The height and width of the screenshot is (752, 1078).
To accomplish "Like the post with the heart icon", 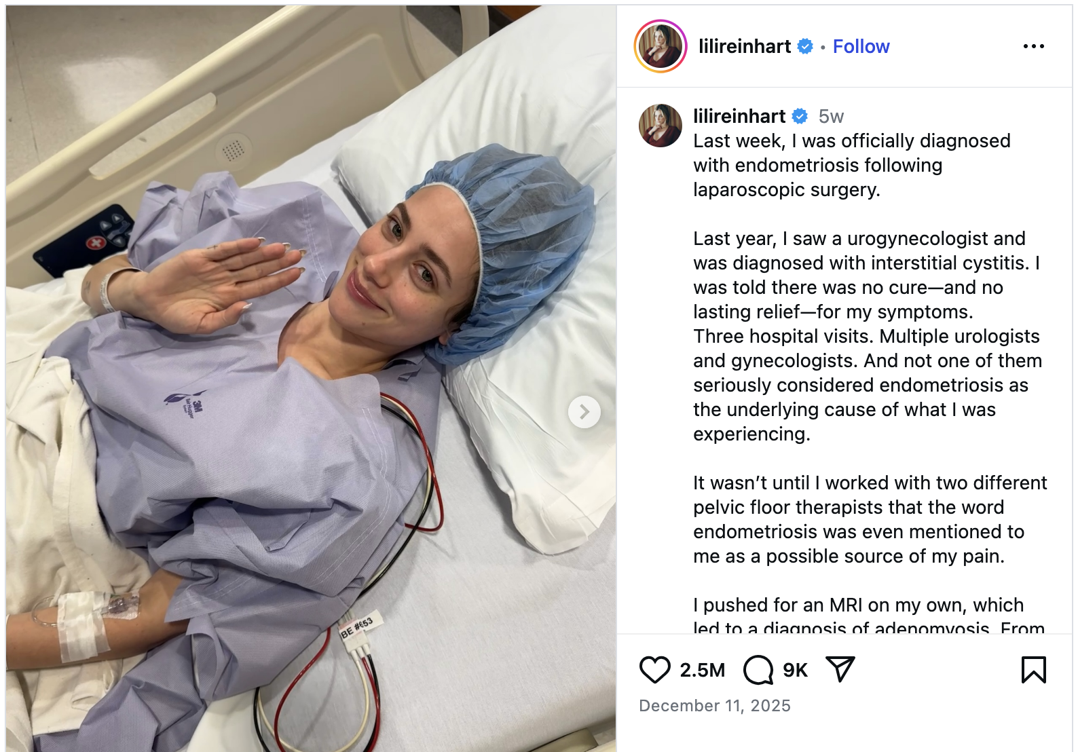I will coord(655,670).
